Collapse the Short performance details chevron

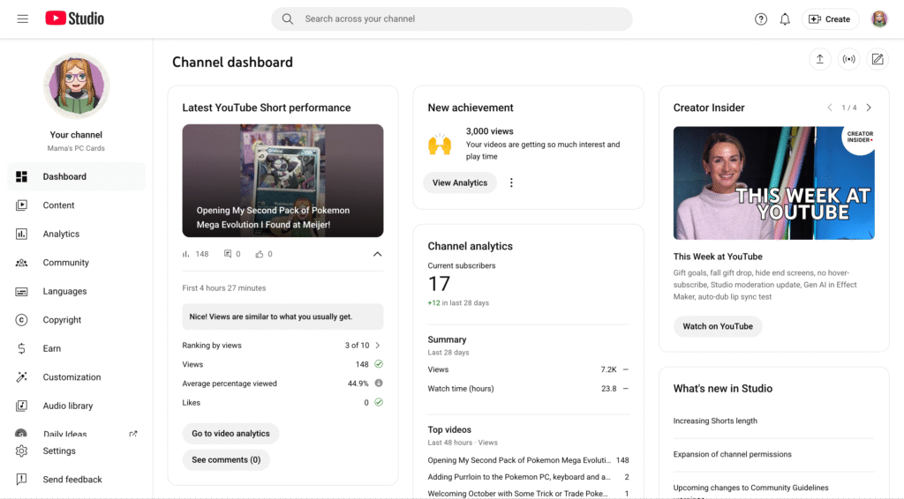[378, 254]
